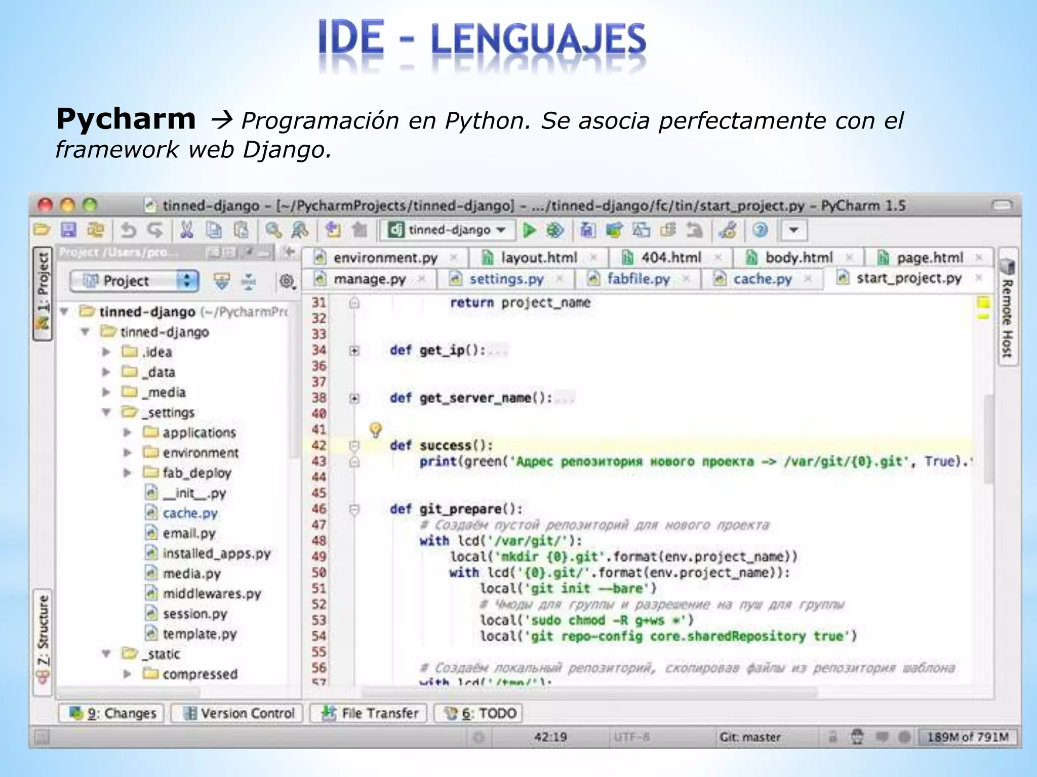Open the 9: Changes tool window
1037x777 pixels.
tap(111, 713)
